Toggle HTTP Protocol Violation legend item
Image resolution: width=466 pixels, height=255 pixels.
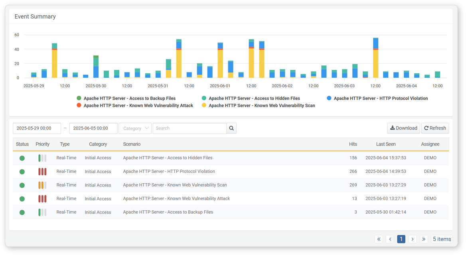point(377,98)
